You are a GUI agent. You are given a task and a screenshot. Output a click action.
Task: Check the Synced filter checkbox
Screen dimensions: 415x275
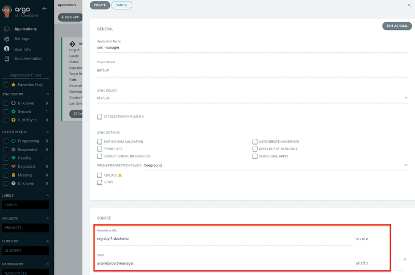click(x=6, y=111)
